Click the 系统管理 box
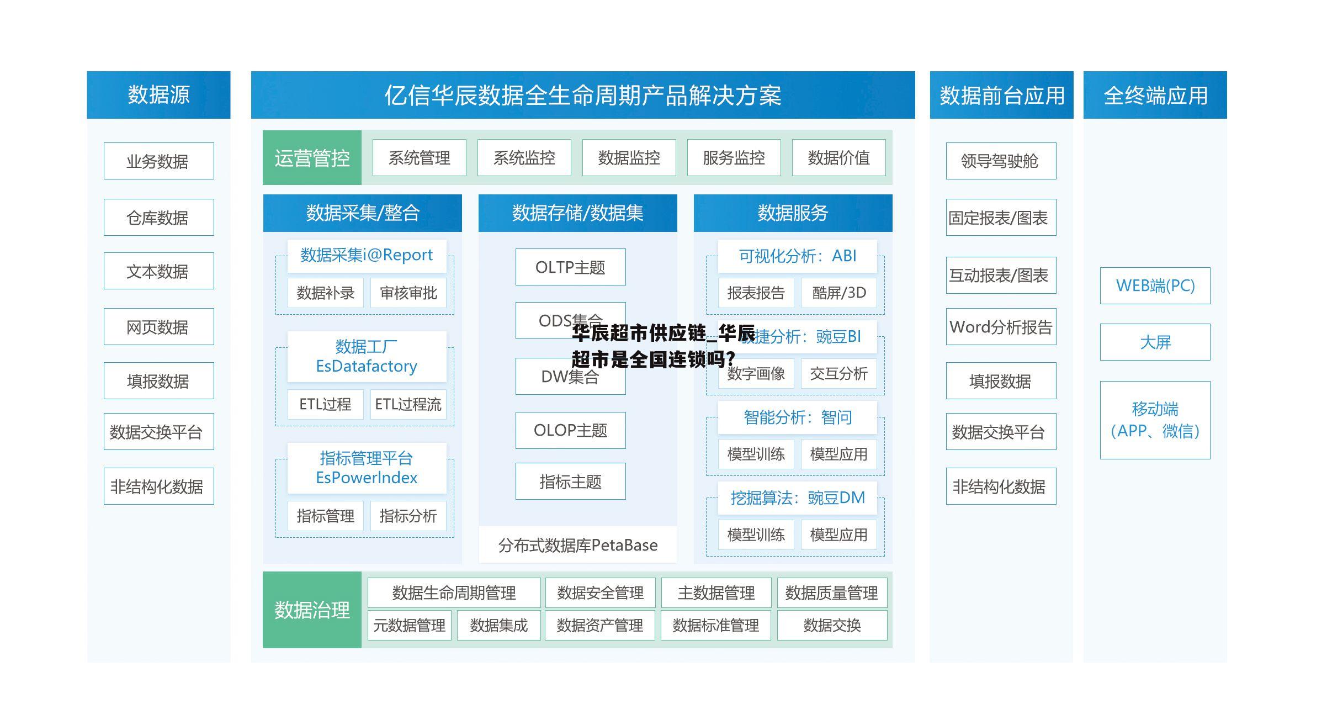The height and width of the screenshot is (725, 1327). point(420,157)
